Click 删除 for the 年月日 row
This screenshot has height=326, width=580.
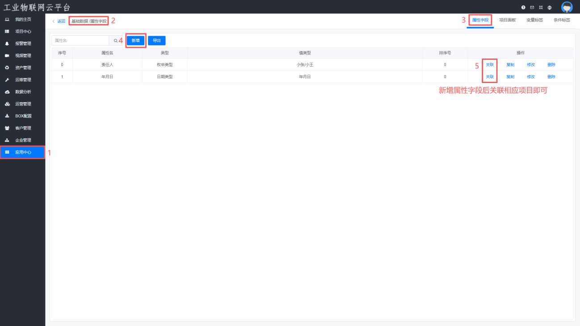pyautogui.click(x=551, y=77)
